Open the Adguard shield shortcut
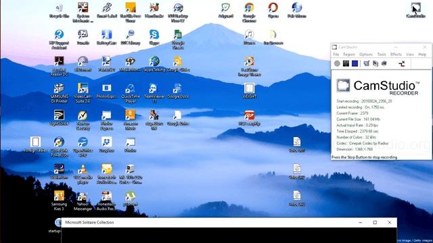433x243 pixels. [225, 11]
